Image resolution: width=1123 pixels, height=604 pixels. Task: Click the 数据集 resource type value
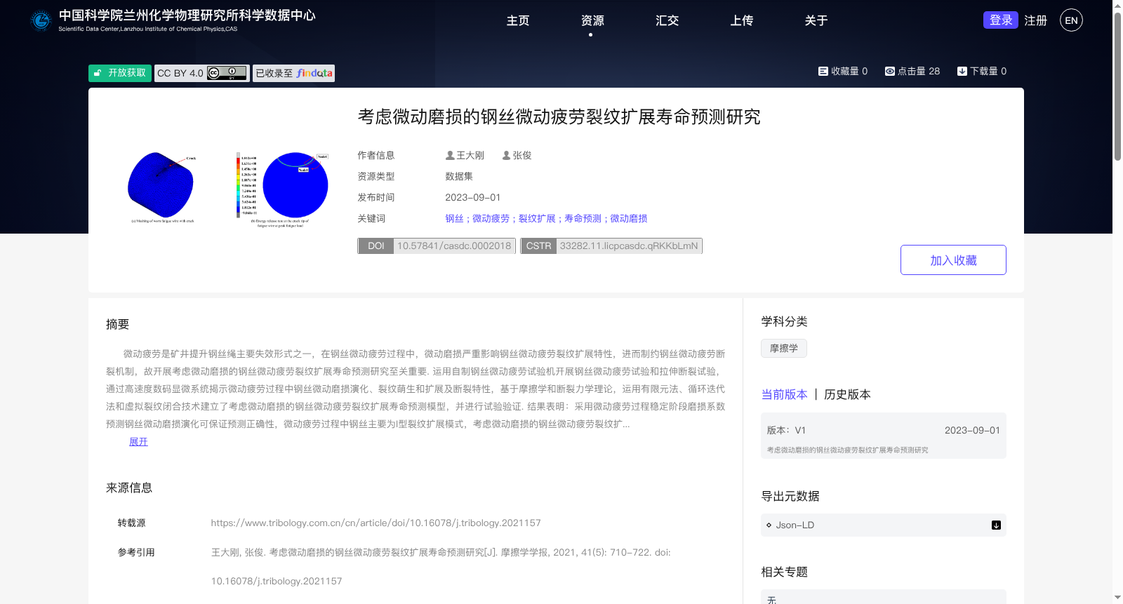459,177
